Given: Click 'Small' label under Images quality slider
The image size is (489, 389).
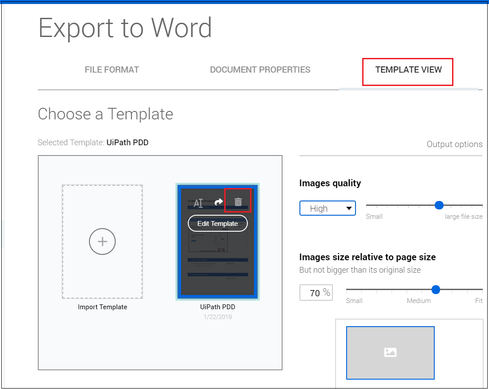Looking at the screenshot, I should coord(374,217).
